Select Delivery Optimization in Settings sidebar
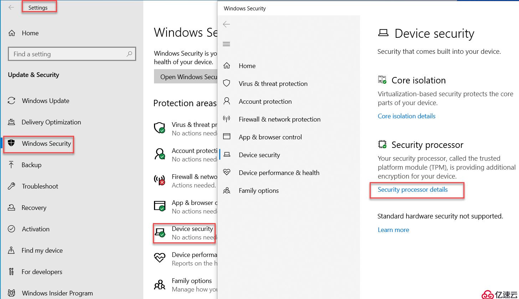The height and width of the screenshot is (299, 519). [51, 122]
